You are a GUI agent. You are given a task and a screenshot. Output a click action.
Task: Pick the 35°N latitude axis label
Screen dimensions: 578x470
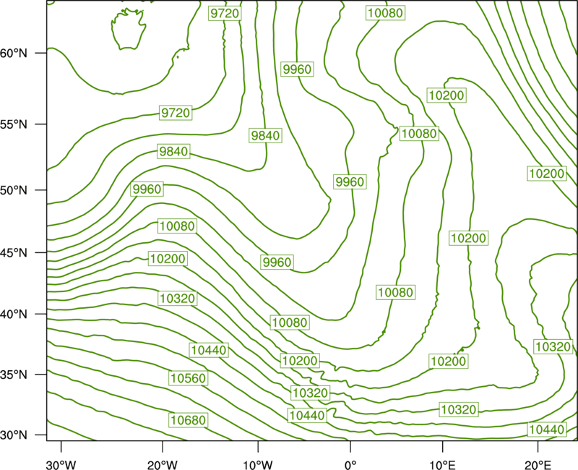coord(14,375)
